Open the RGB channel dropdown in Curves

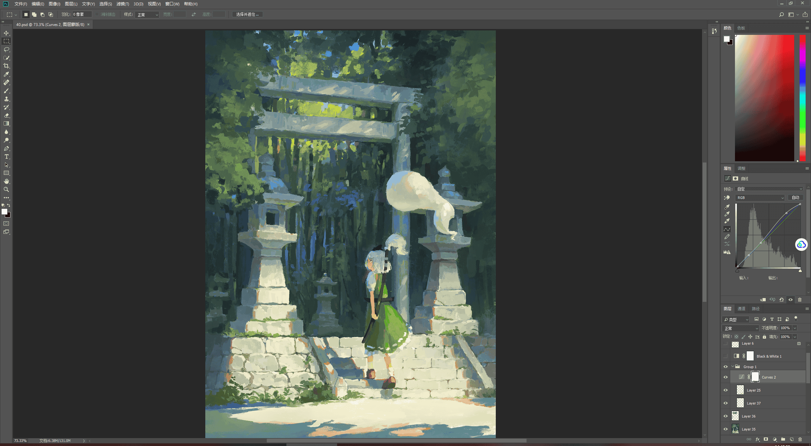pyautogui.click(x=760, y=198)
